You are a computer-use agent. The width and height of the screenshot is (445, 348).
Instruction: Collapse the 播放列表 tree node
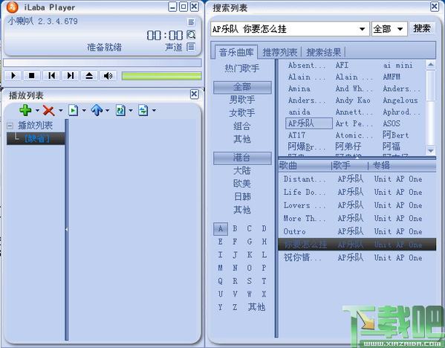click(x=10, y=126)
